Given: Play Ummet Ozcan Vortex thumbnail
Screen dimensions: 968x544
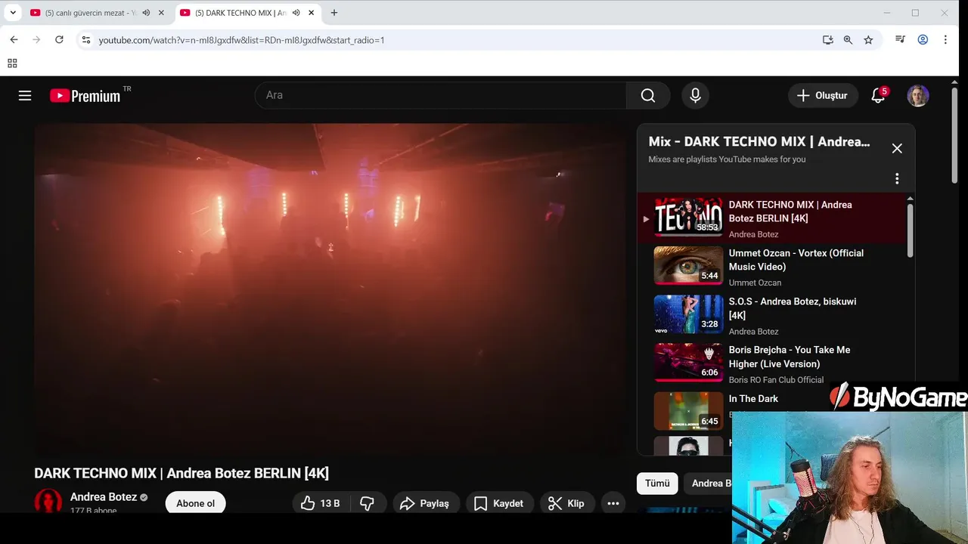Looking at the screenshot, I should [x=688, y=265].
